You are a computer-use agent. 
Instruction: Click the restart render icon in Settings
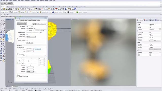point(33,24)
